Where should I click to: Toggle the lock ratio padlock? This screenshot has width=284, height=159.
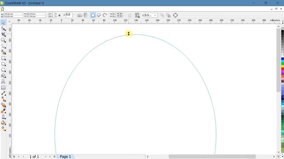click(59, 15)
